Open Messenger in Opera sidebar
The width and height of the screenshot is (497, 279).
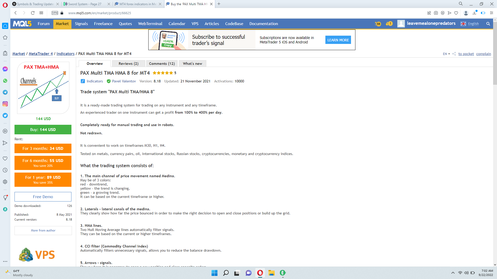tap(5, 69)
